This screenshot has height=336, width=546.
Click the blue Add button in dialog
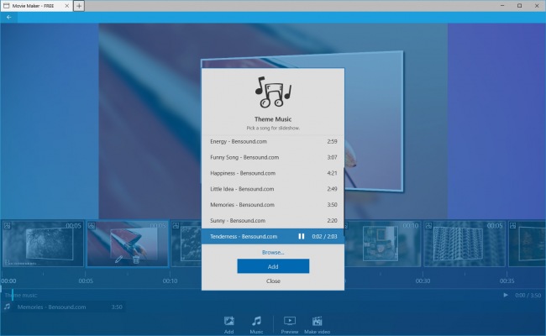(273, 266)
